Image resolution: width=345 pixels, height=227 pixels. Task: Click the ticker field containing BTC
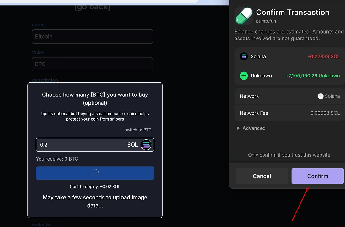93,64
